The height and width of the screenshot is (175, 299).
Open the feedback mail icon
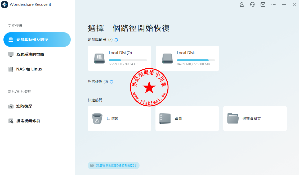tap(263, 4)
